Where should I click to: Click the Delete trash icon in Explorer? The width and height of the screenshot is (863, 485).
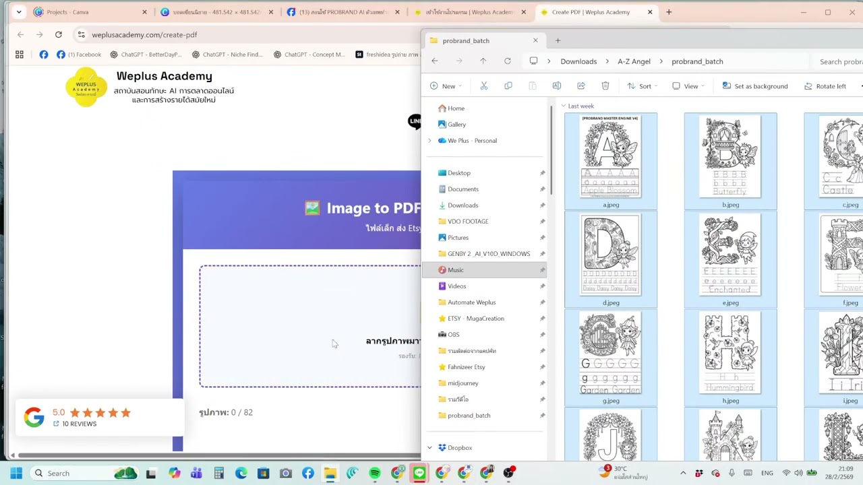(x=605, y=86)
